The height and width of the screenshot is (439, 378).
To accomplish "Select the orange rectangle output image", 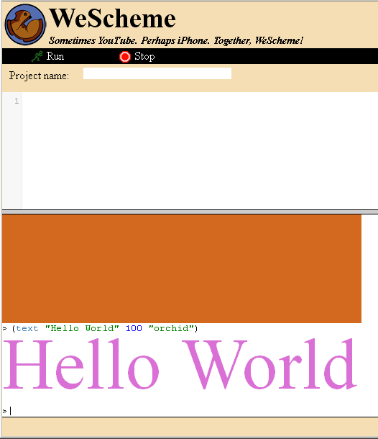I will click(182, 268).
